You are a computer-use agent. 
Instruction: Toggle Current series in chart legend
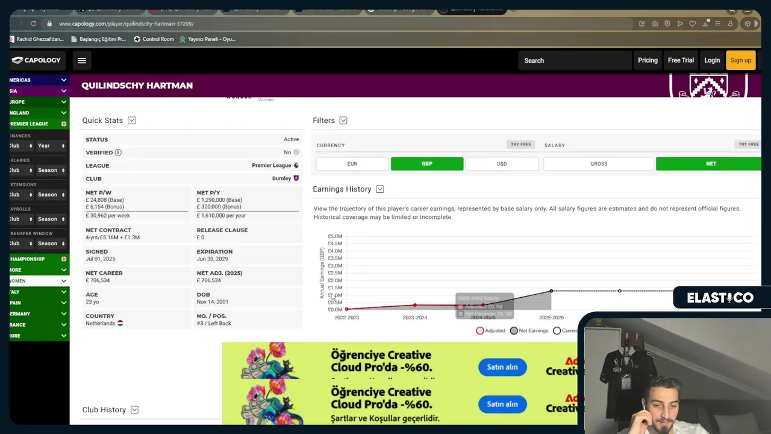tap(565, 330)
